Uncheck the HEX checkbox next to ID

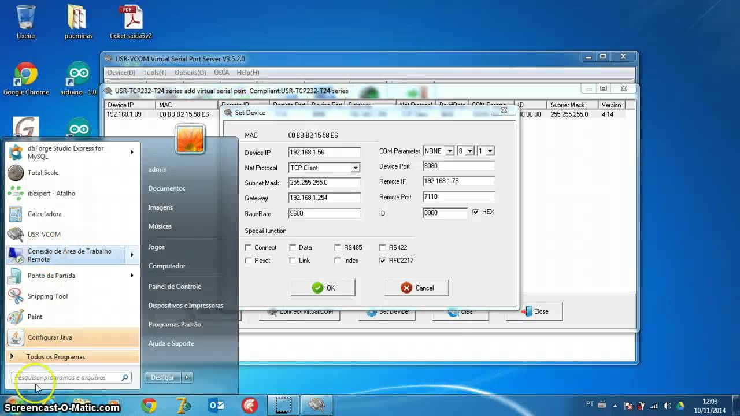tap(475, 212)
